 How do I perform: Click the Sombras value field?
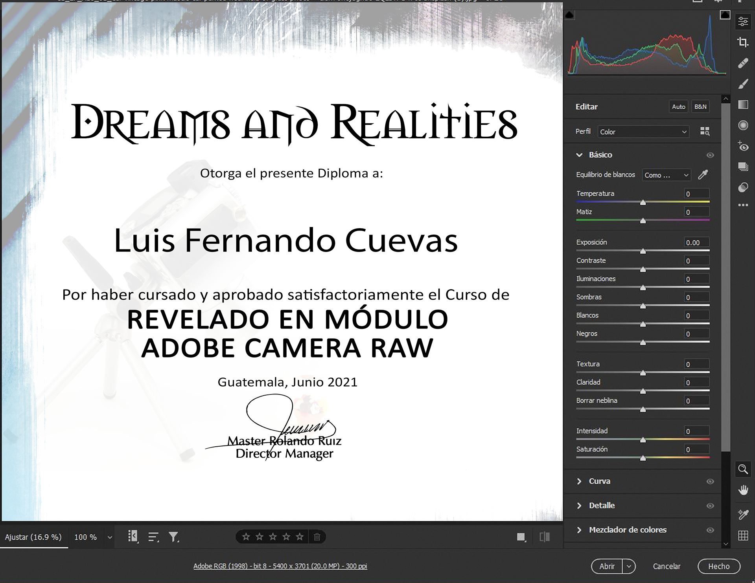click(697, 297)
